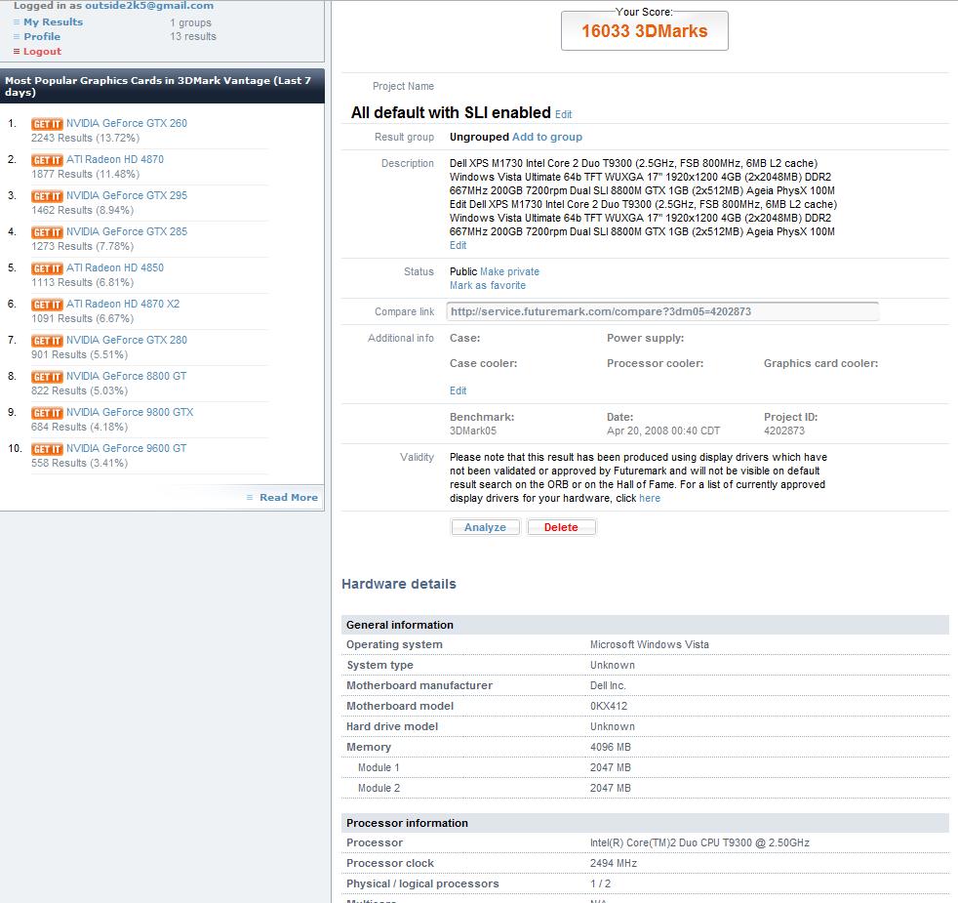Open NVIDIA GeForce GTX 280 link

(x=127, y=340)
